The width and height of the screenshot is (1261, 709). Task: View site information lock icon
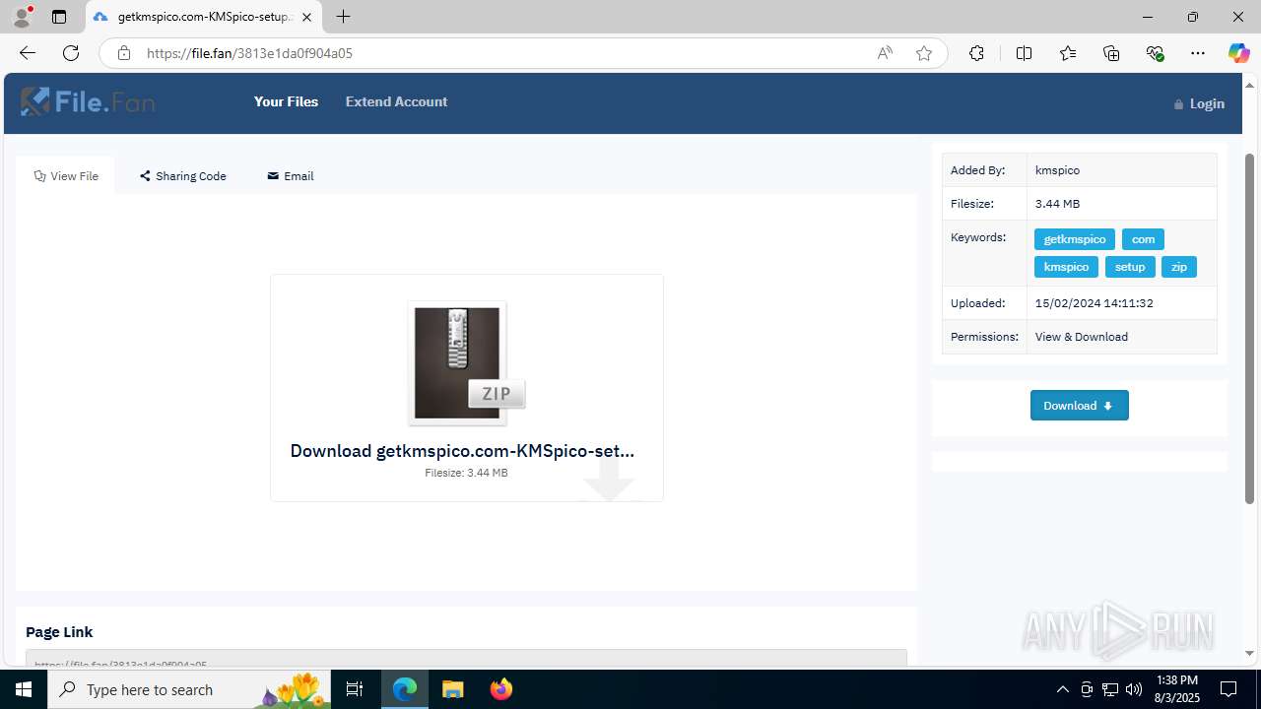tap(123, 53)
